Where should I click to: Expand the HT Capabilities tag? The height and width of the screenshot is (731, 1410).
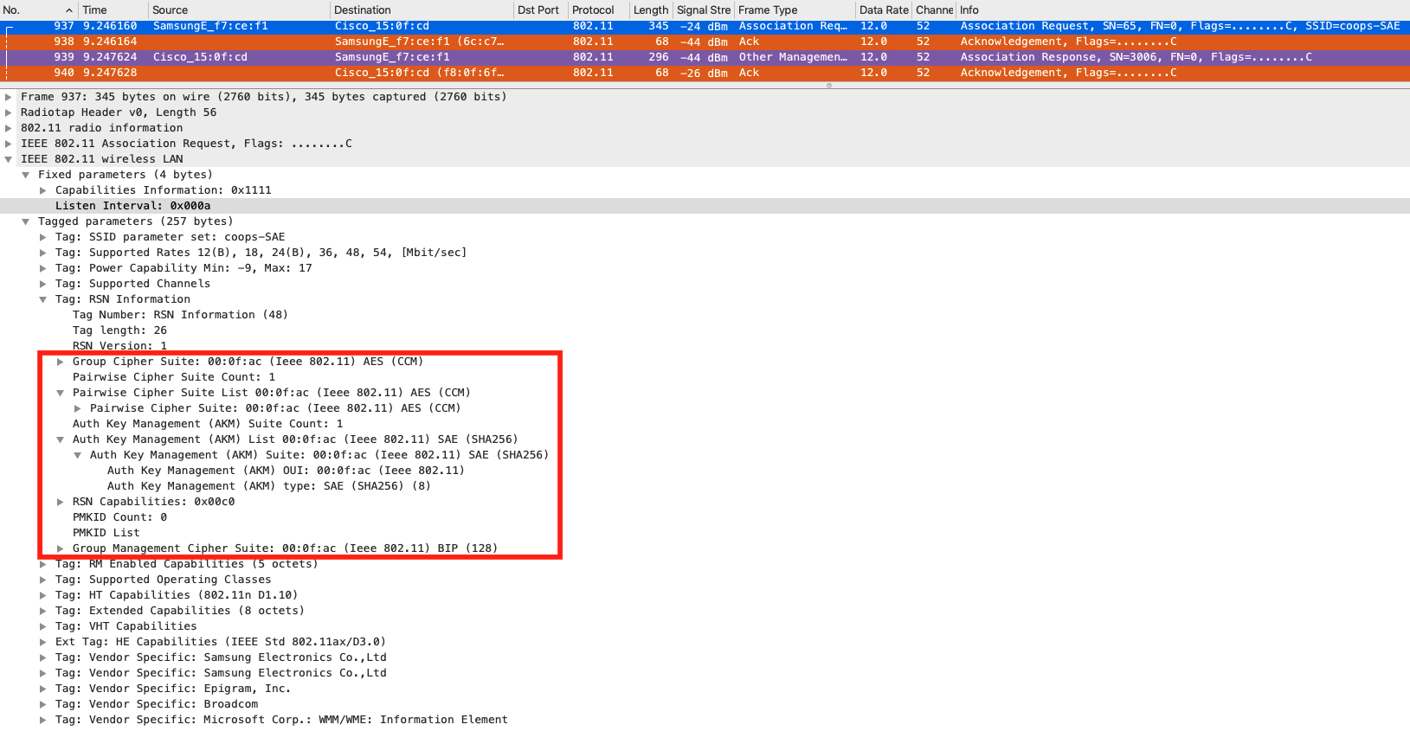43,595
